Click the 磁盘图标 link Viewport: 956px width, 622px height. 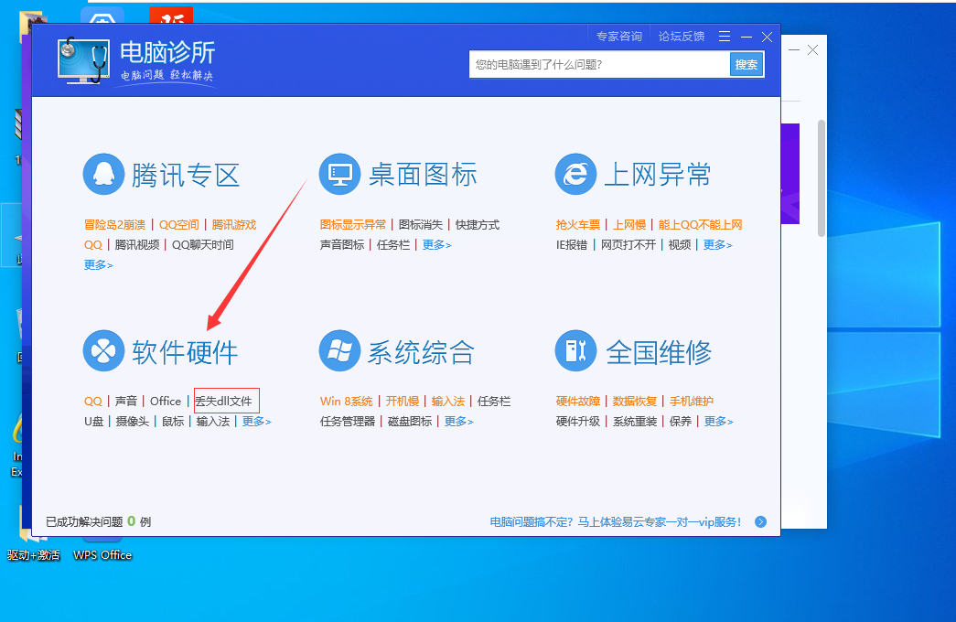pos(410,422)
